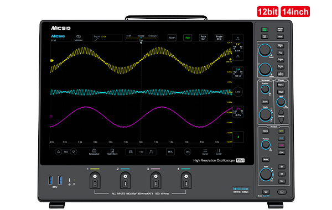This screenshot has width=332, height=210.
Task: Tap the Screenshot icon on screen
Action: point(94,151)
